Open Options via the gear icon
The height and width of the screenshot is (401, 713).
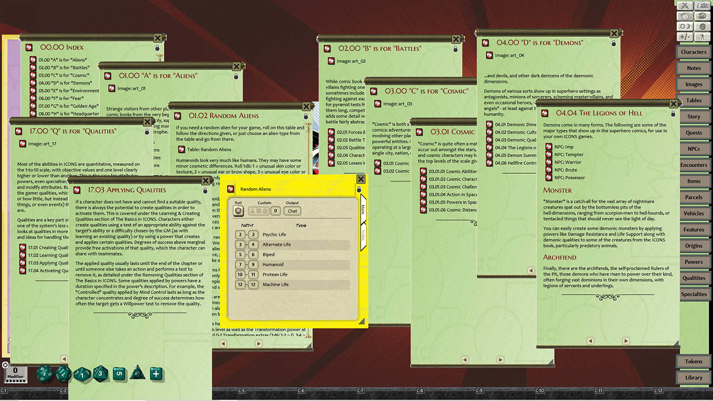click(x=702, y=26)
